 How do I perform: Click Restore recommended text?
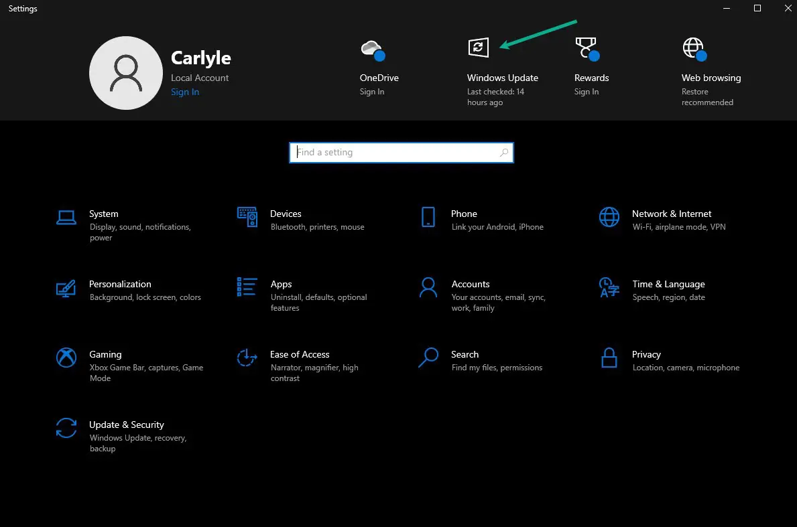click(x=708, y=97)
